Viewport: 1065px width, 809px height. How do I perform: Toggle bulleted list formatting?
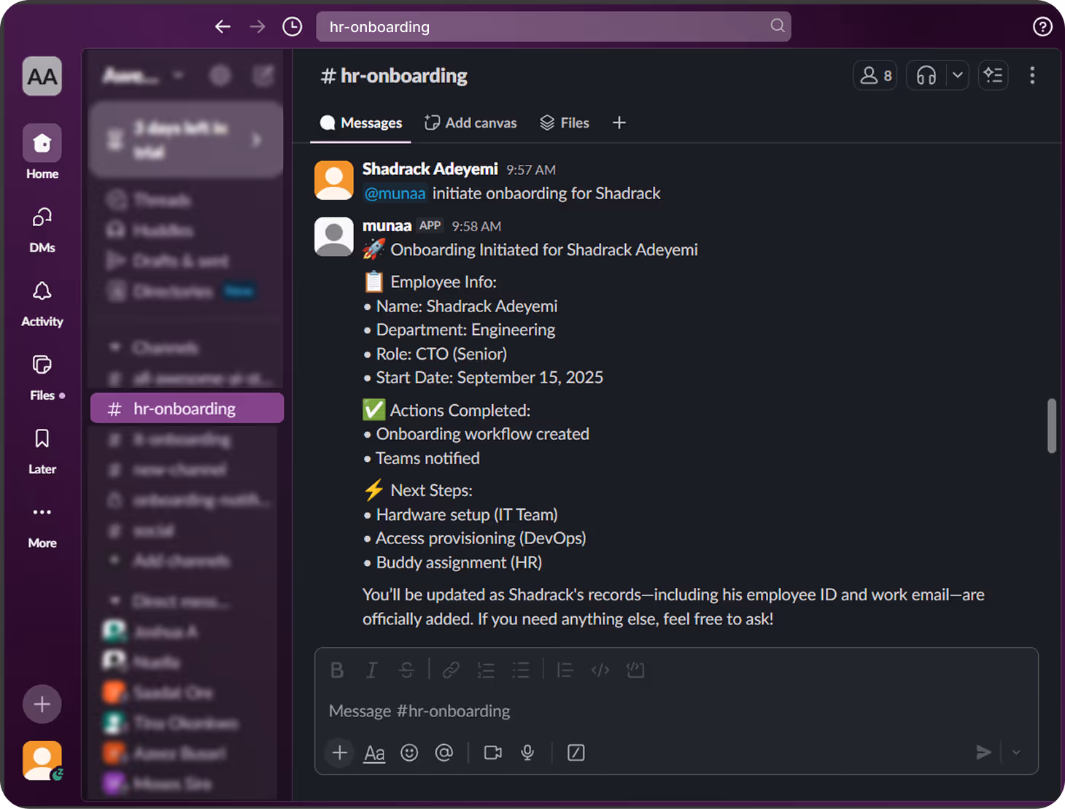[521, 670]
